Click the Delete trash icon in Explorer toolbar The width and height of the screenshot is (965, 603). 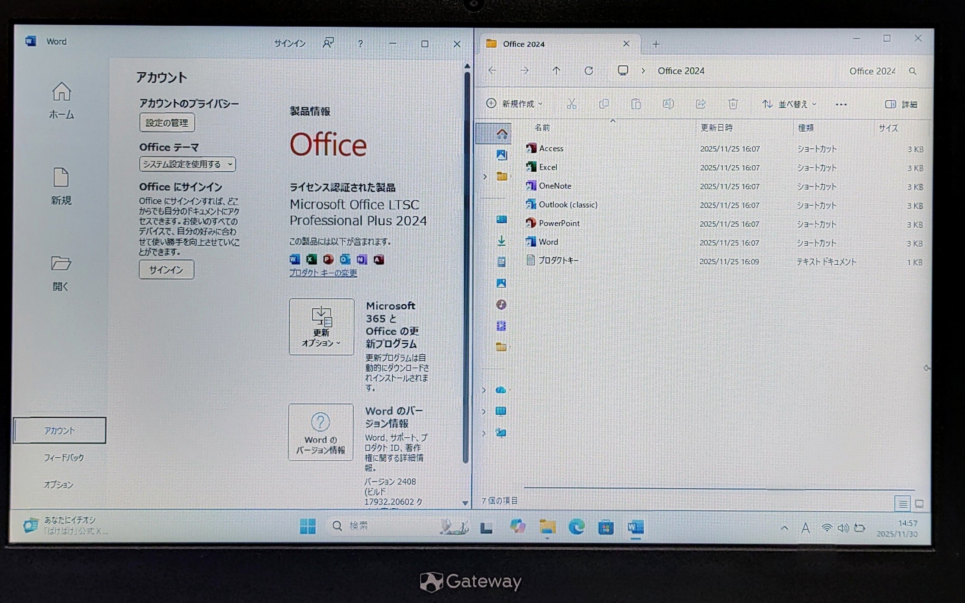[x=733, y=104]
